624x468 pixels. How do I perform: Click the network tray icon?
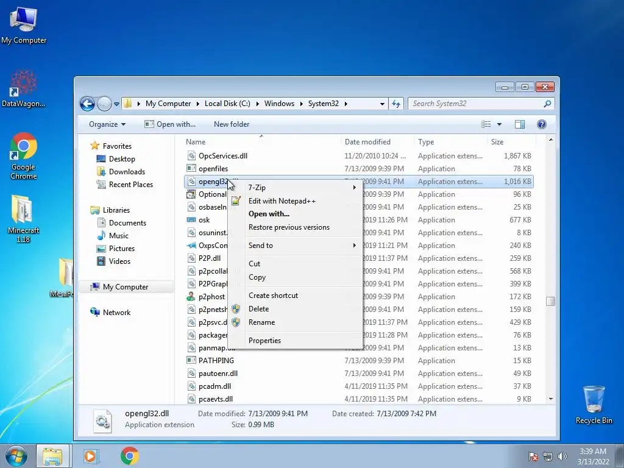coord(548,456)
